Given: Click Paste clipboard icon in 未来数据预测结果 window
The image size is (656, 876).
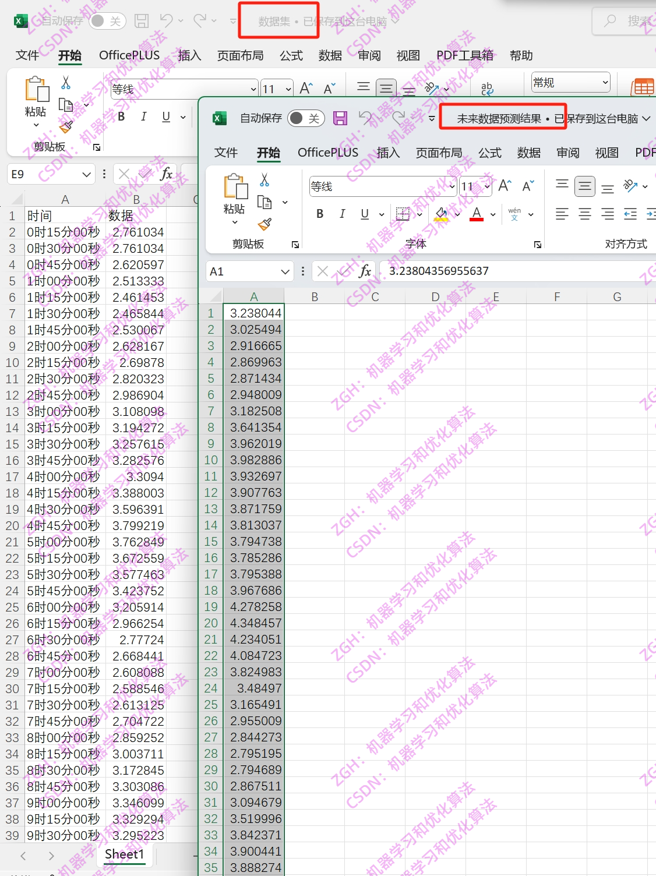Looking at the screenshot, I should tap(235, 187).
